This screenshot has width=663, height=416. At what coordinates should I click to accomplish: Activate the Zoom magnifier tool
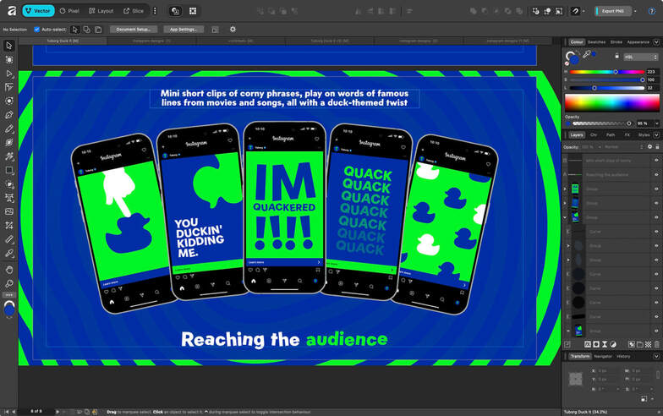click(x=9, y=283)
